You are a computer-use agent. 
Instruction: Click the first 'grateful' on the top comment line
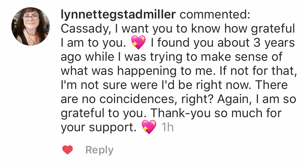coord(273,29)
